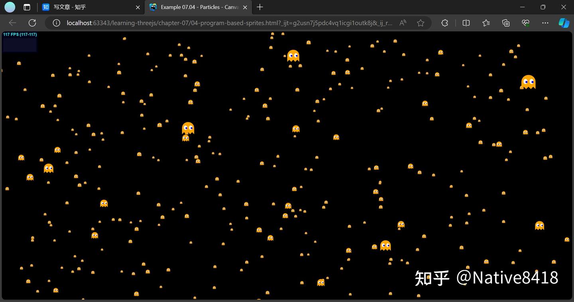
Task: Open the Favorites list icon
Action: (x=486, y=23)
